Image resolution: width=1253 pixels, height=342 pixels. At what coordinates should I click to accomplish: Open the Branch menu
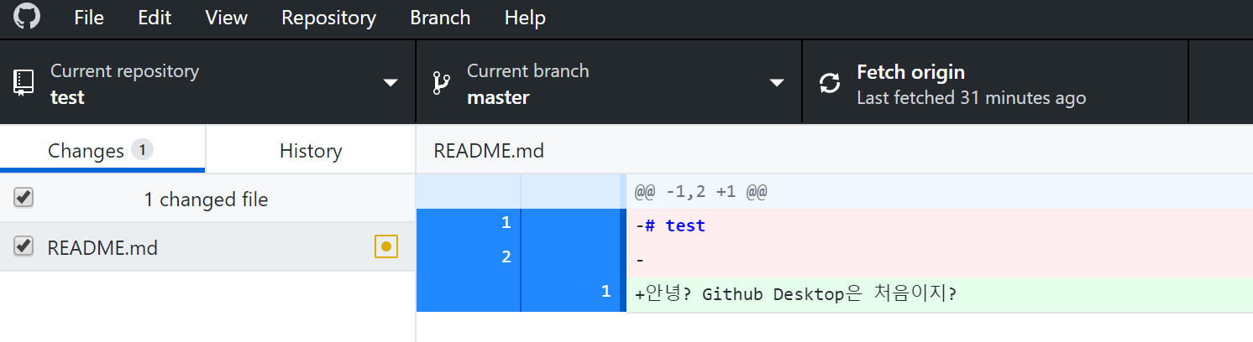[x=440, y=18]
